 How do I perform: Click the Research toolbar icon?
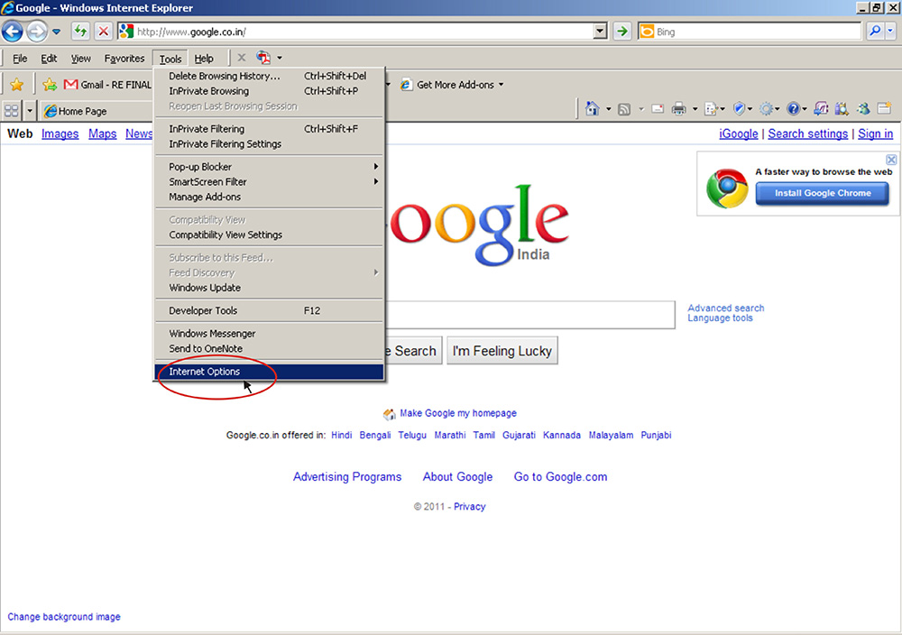[842, 109]
